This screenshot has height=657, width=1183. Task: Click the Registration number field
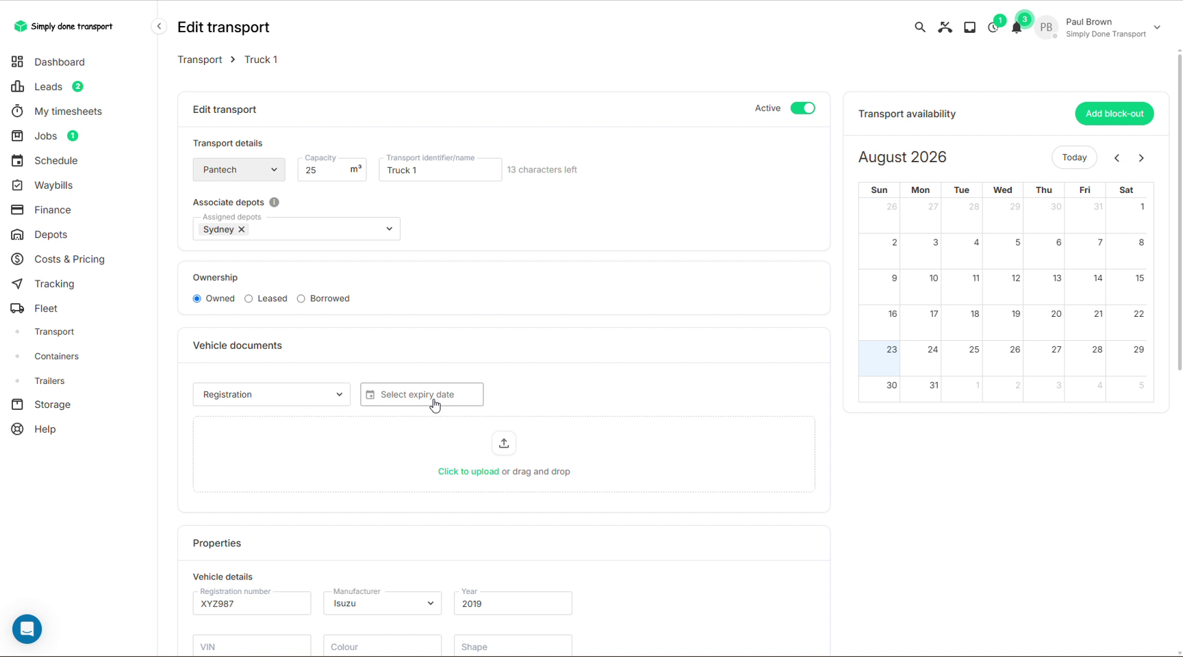point(252,604)
